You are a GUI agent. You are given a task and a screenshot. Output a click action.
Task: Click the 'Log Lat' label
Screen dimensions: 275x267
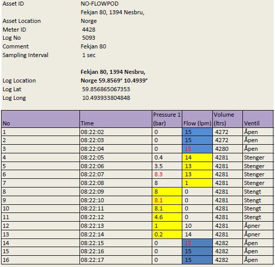[x=12, y=89]
